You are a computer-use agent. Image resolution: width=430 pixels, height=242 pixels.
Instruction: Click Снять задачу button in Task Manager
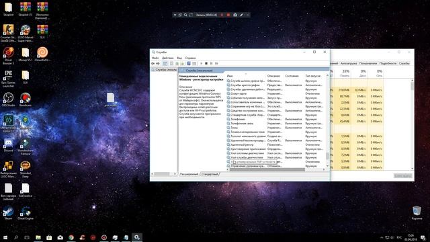tap(403, 175)
